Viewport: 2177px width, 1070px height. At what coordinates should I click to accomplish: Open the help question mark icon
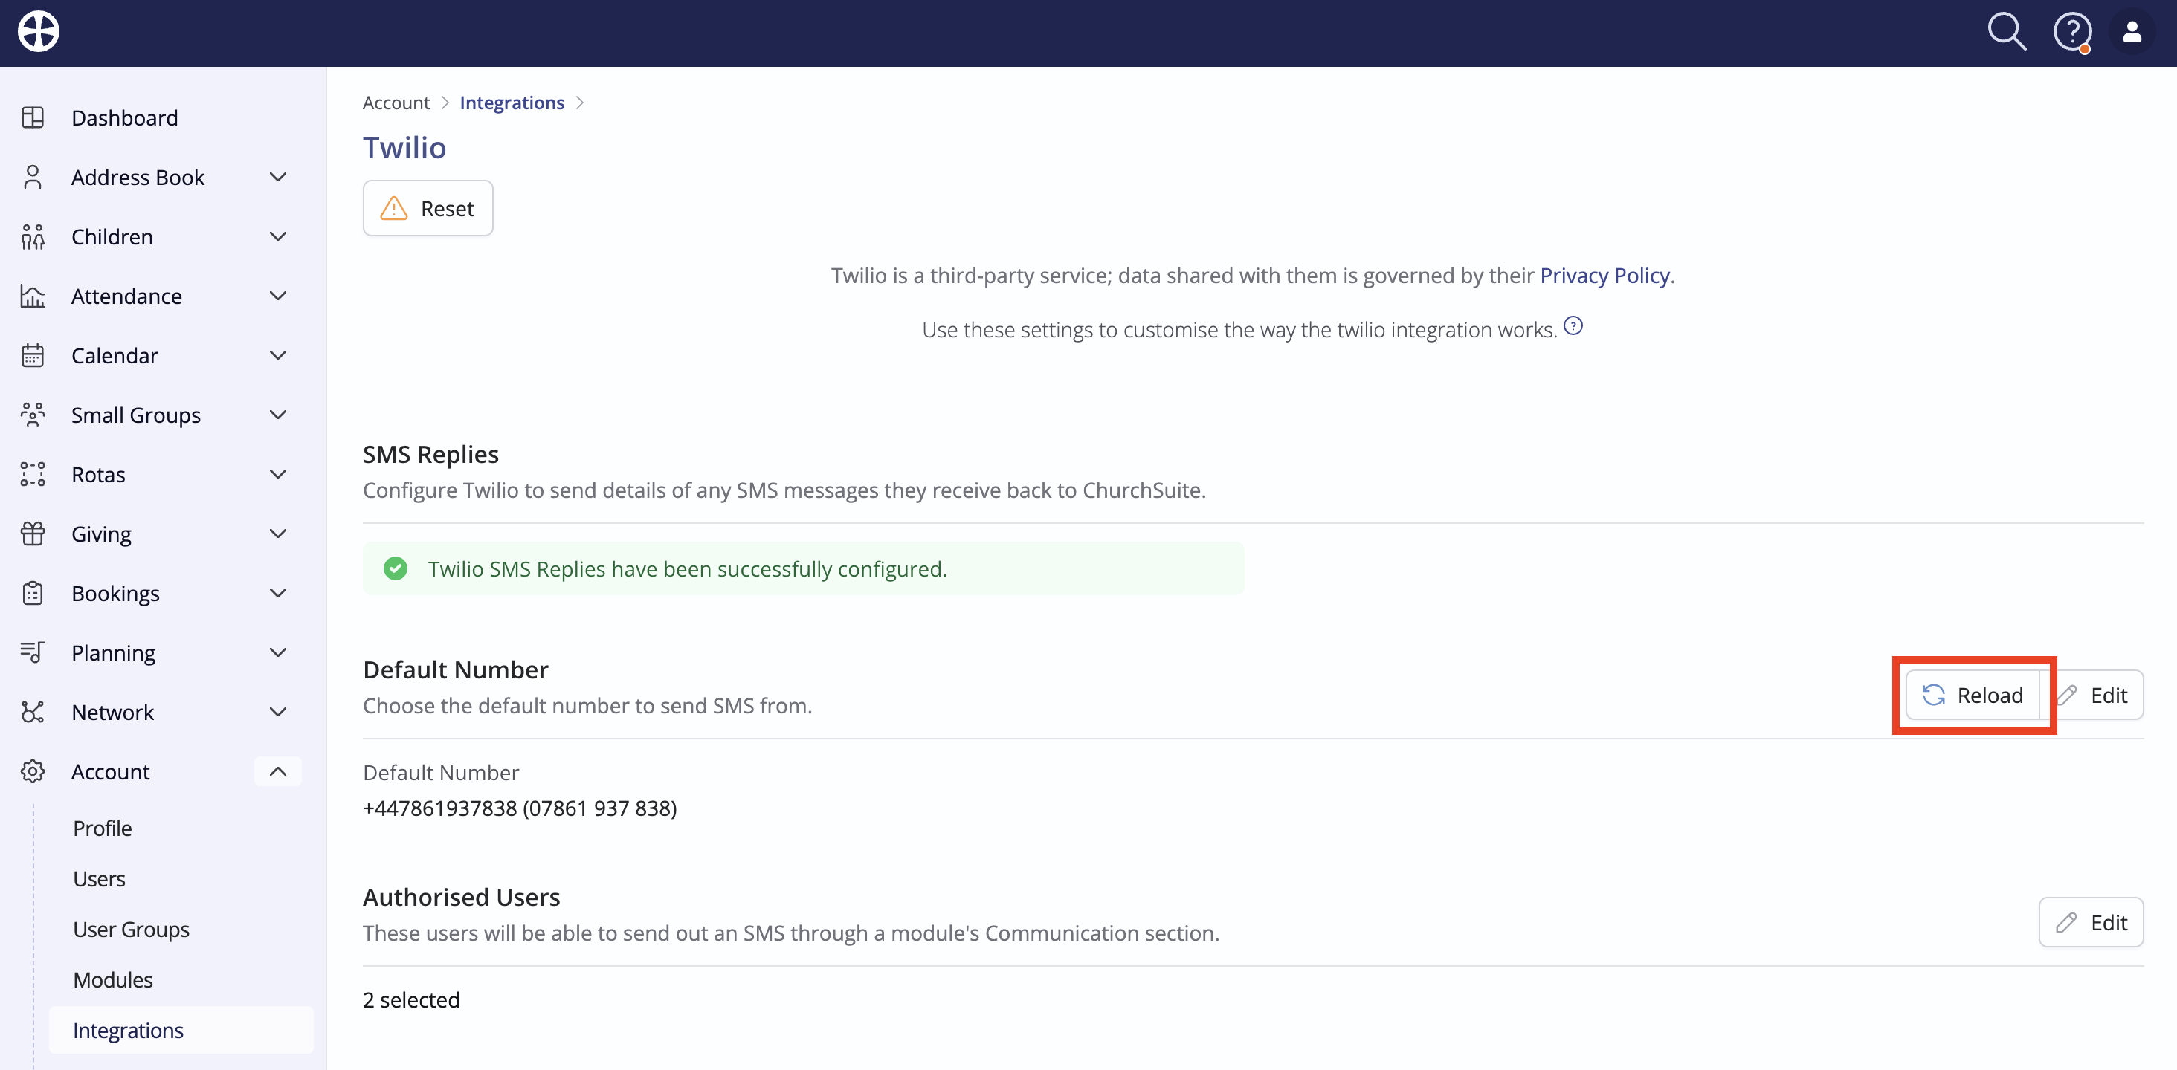2072,33
